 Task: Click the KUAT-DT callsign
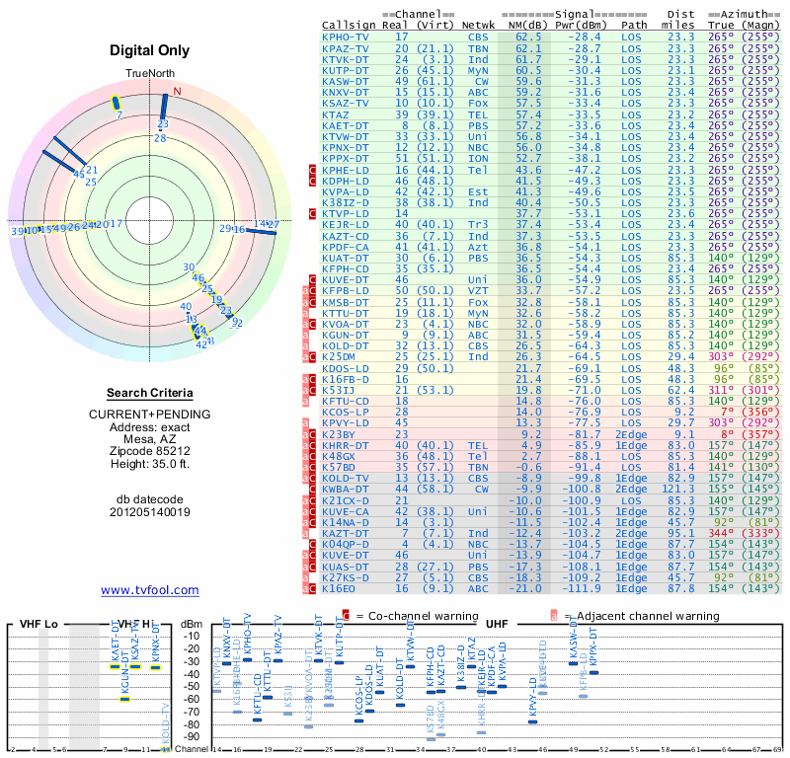point(345,258)
